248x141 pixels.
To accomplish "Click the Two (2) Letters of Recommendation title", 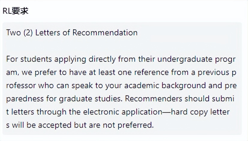I will [72, 33].
